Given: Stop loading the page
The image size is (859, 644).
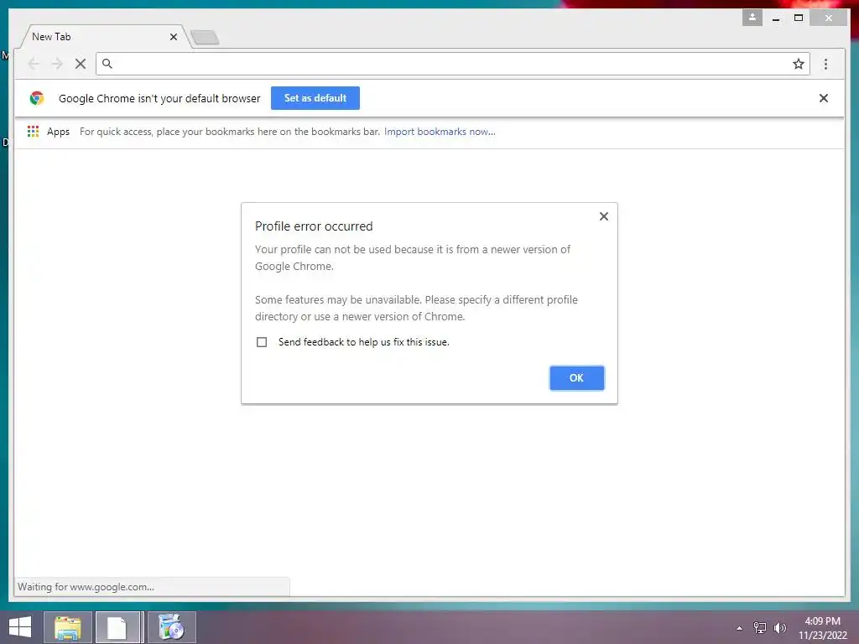Looking at the screenshot, I should click(x=81, y=64).
